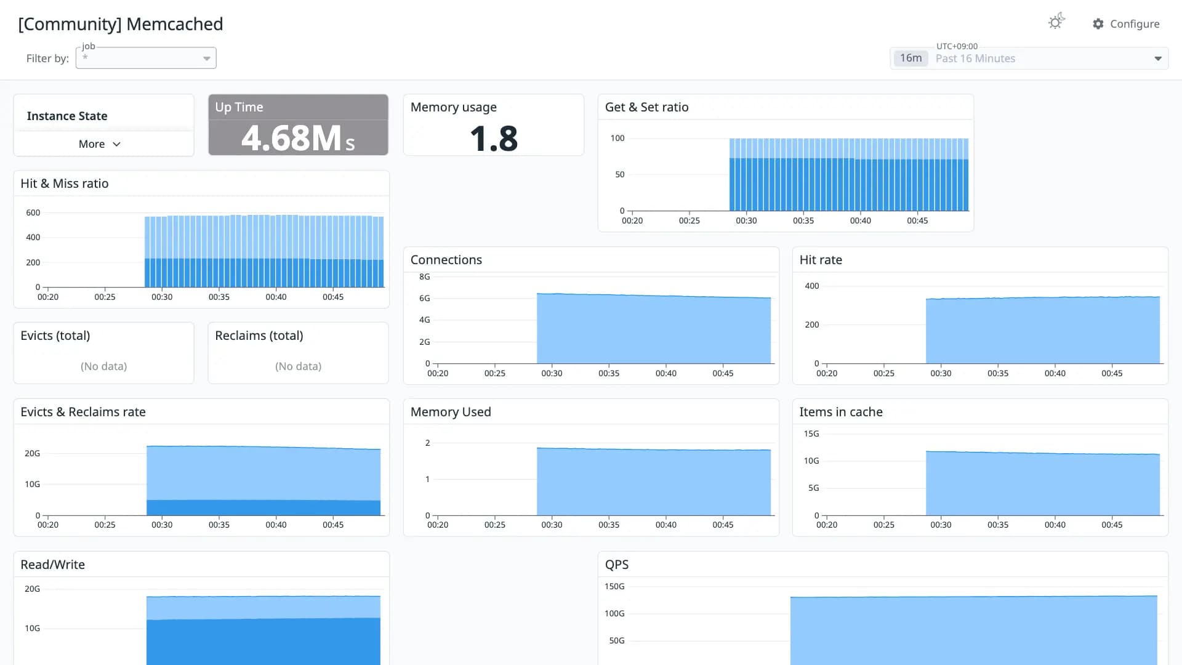
Task: Click the Memory usage 1.8 value
Action: pos(494,139)
